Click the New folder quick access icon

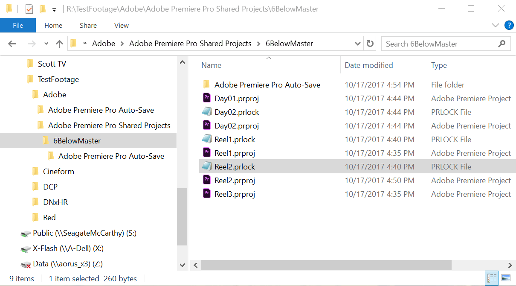click(x=42, y=9)
